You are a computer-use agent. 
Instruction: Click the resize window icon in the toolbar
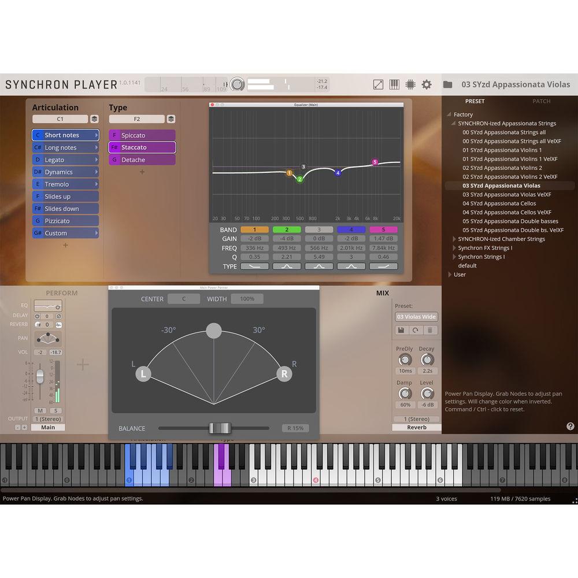377,84
